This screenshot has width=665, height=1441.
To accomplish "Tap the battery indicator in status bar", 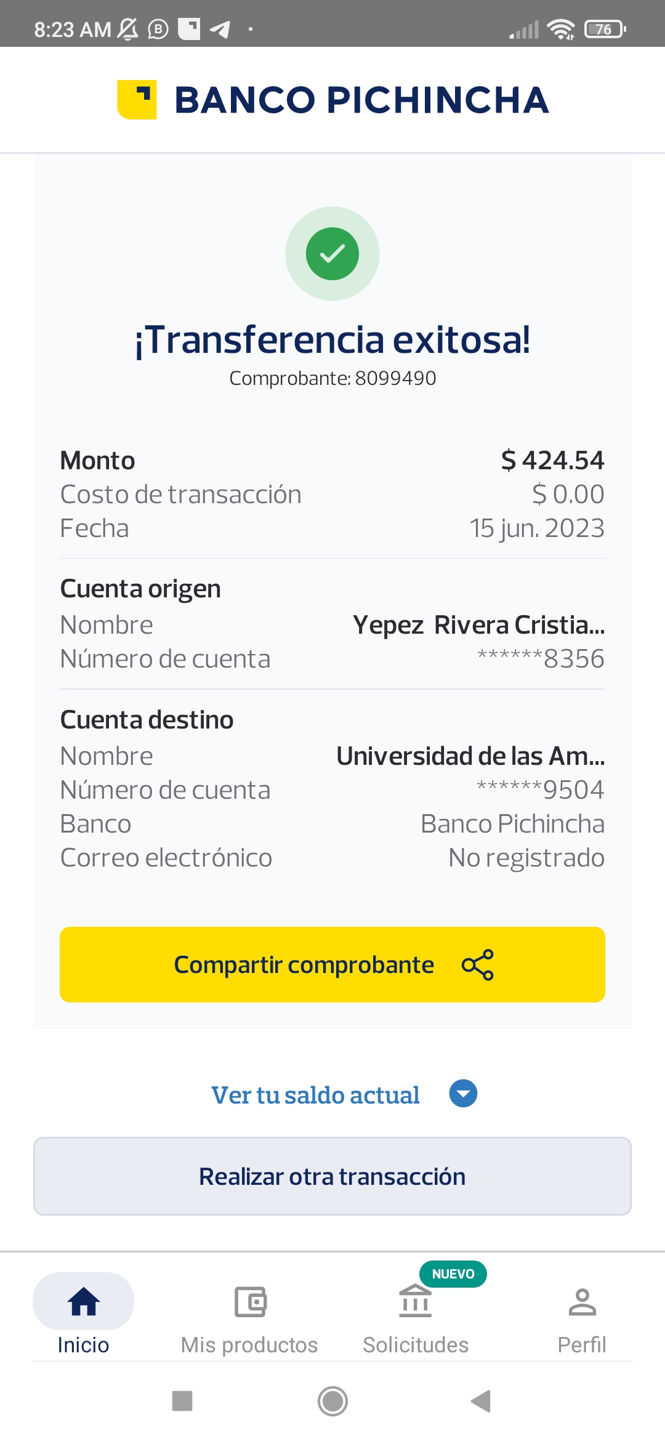I will [x=605, y=29].
